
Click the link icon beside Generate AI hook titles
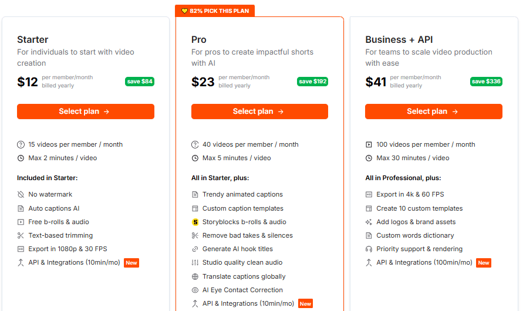coord(195,249)
